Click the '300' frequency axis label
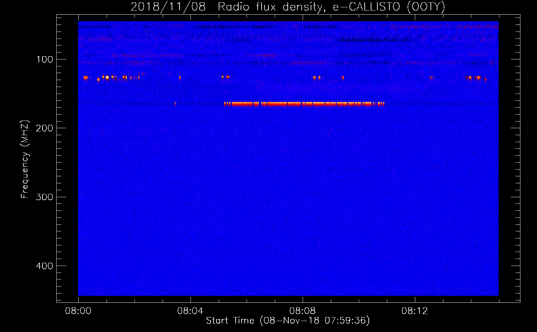 click(44, 197)
